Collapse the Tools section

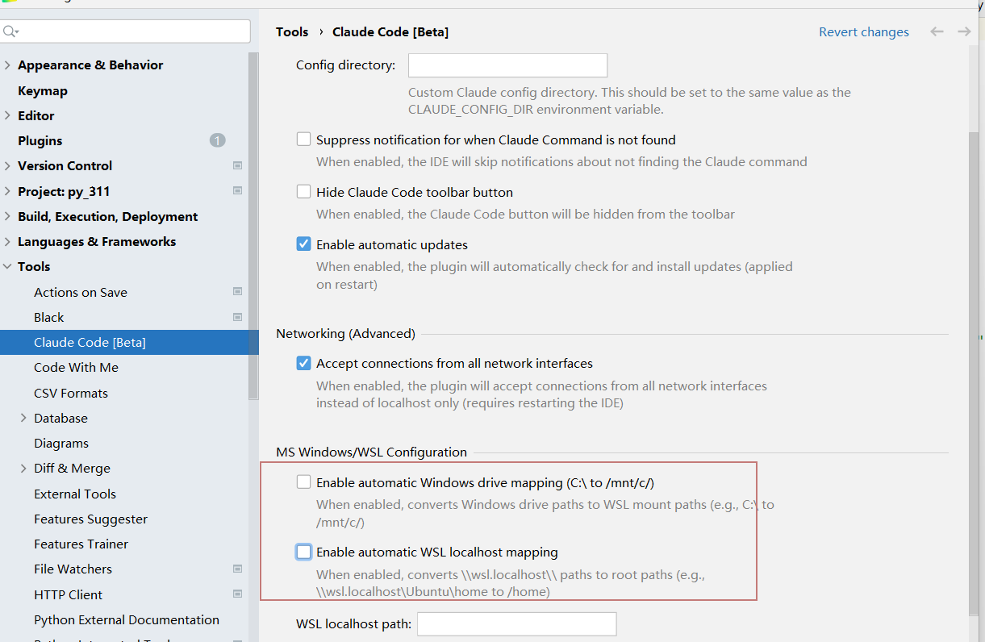(x=8, y=266)
